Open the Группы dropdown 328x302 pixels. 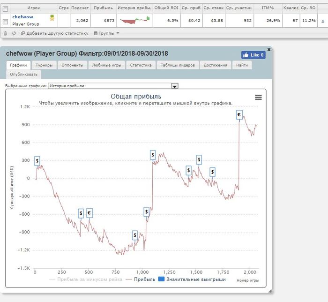(x=106, y=33)
